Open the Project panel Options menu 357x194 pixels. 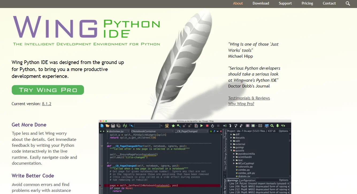284,131
